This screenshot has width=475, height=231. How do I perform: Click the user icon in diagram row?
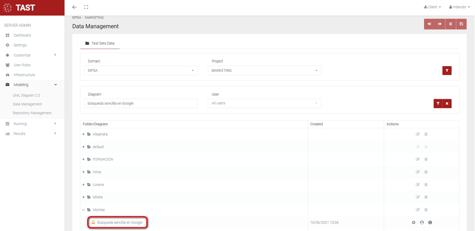click(422, 222)
